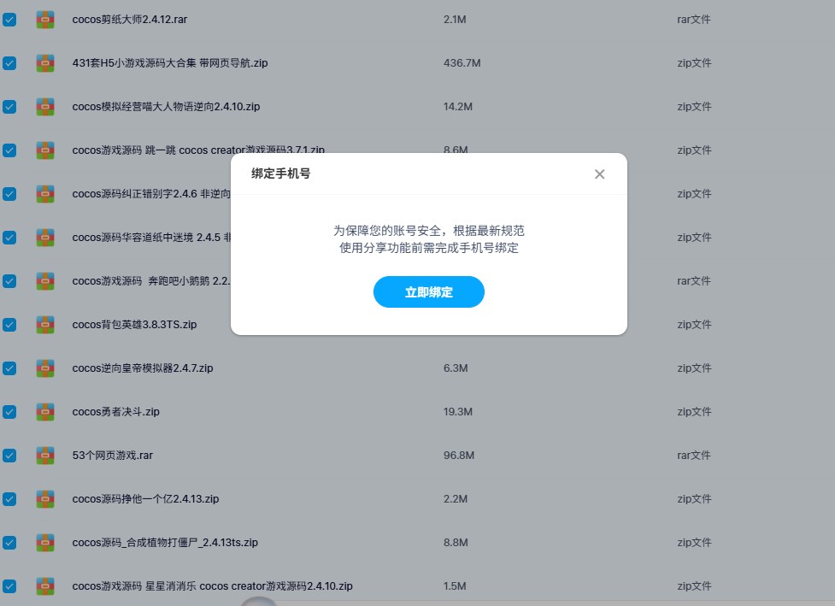The image size is (835, 606).
Task: Click size value 14.2M
Action: click(458, 107)
